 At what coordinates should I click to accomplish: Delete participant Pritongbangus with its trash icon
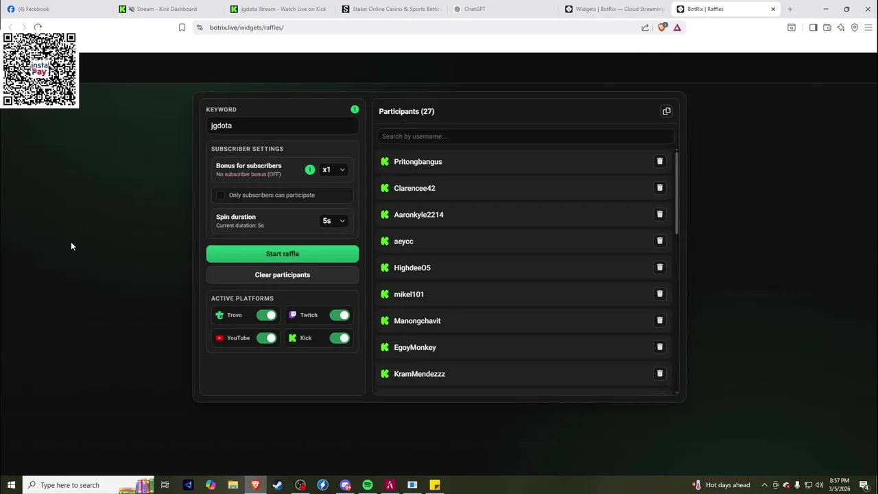660,161
